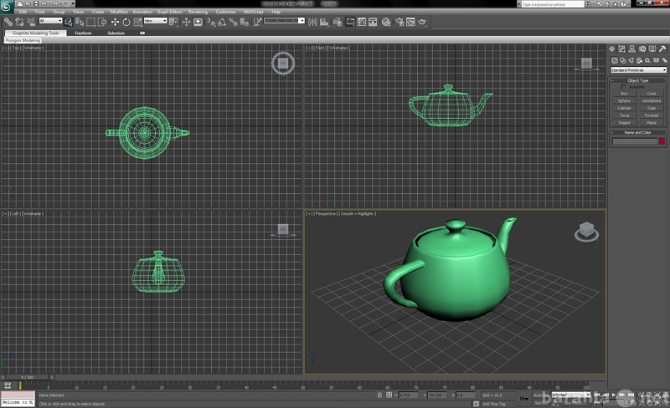Open the object color swatch

click(x=662, y=141)
